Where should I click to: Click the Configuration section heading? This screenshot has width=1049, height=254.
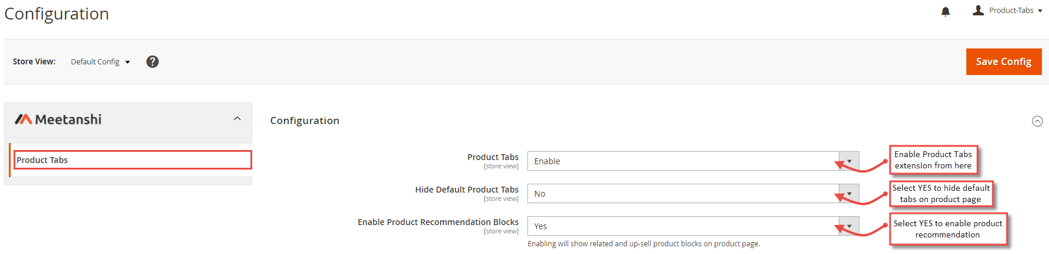pos(305,121)
